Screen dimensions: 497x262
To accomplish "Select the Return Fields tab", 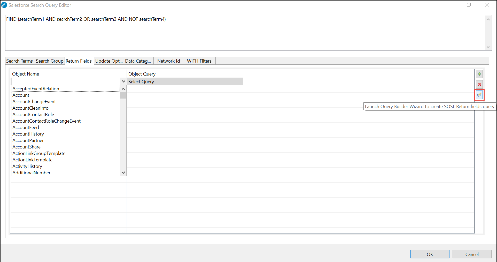I will [79, 61].
